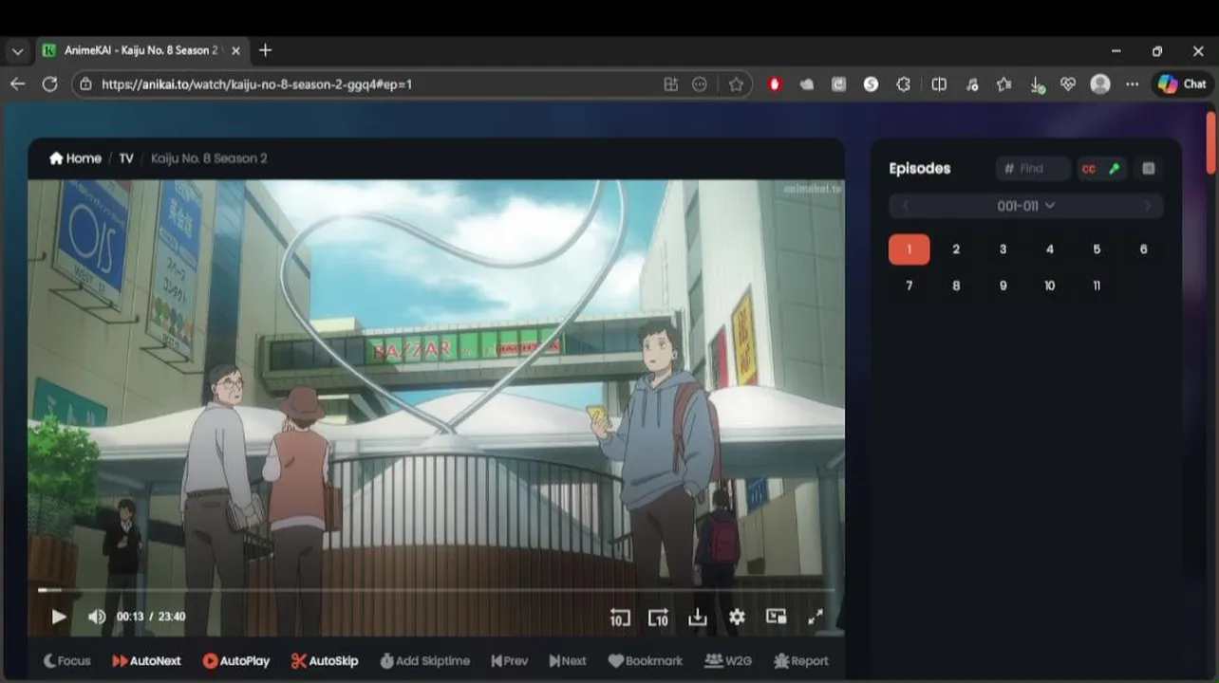Enable picture-in-picture mode
The width and height of the screenshot is (1219, 683).
pos(776,617)
